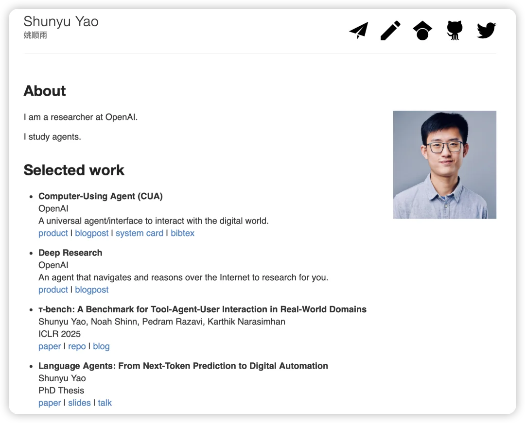
Task: Click the PhD Thesis slides link
Action: (x=79, y=403)
